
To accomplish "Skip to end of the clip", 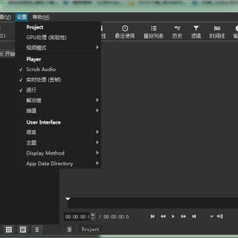I will (194, 216).
